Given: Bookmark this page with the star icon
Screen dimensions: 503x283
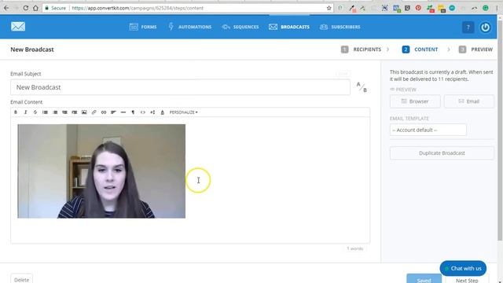Looking at the screenshot, I should [x=329, y=8].
